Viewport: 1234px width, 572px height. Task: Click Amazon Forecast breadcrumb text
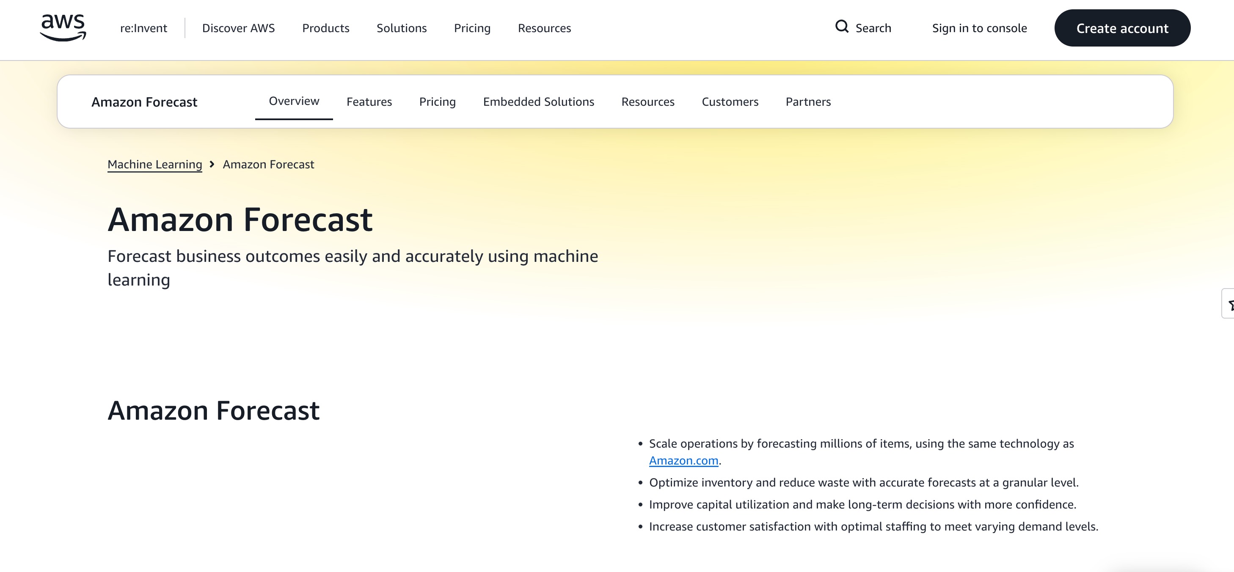(x=268, y=164)
